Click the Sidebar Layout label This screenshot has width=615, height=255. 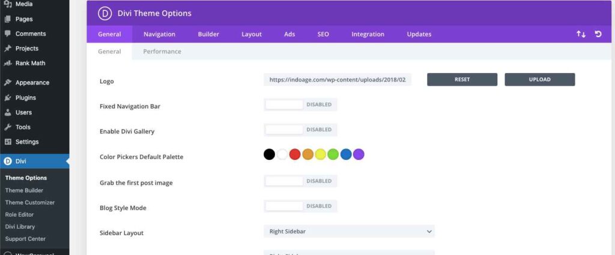coord(121,233)
